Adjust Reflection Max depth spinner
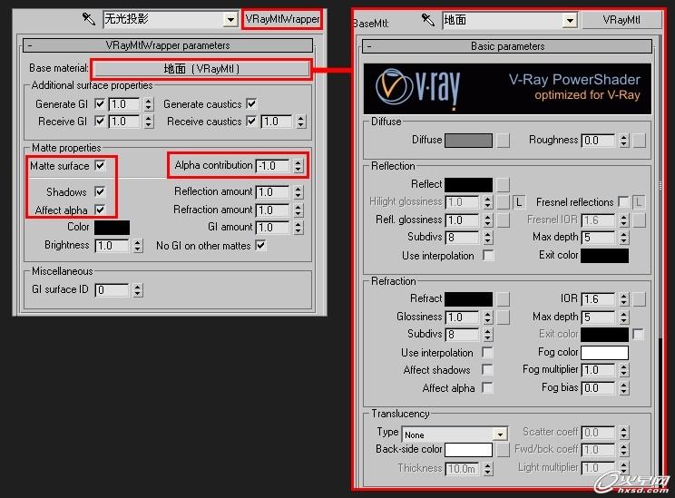675x498 pixels. coord(624,237)
